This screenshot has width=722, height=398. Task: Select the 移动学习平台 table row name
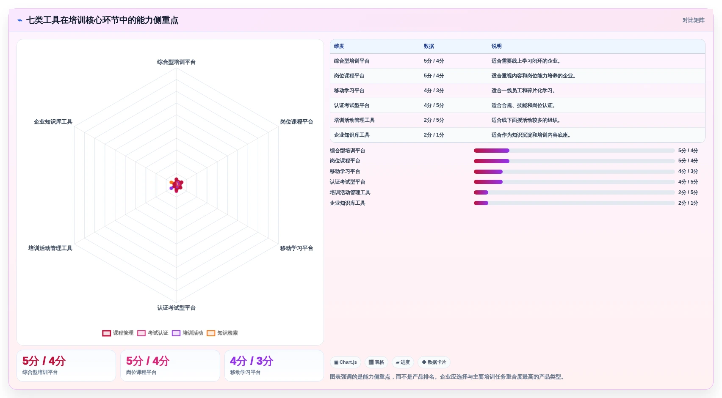(349, 91)
